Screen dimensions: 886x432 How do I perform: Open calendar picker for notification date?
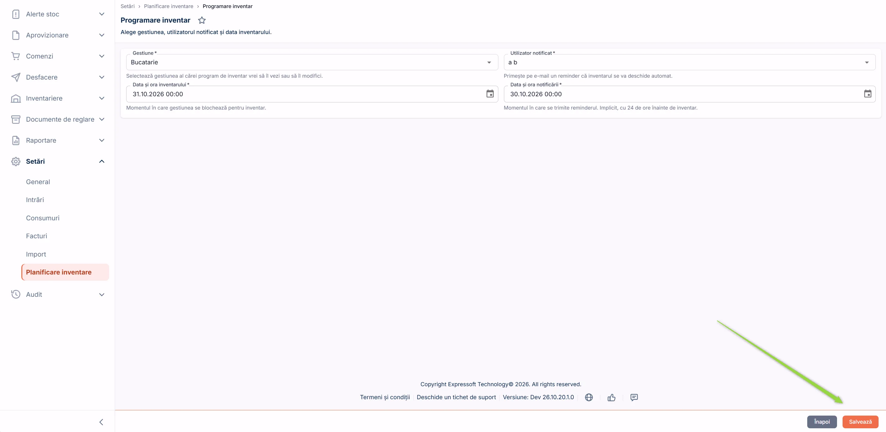coord(867,94)
